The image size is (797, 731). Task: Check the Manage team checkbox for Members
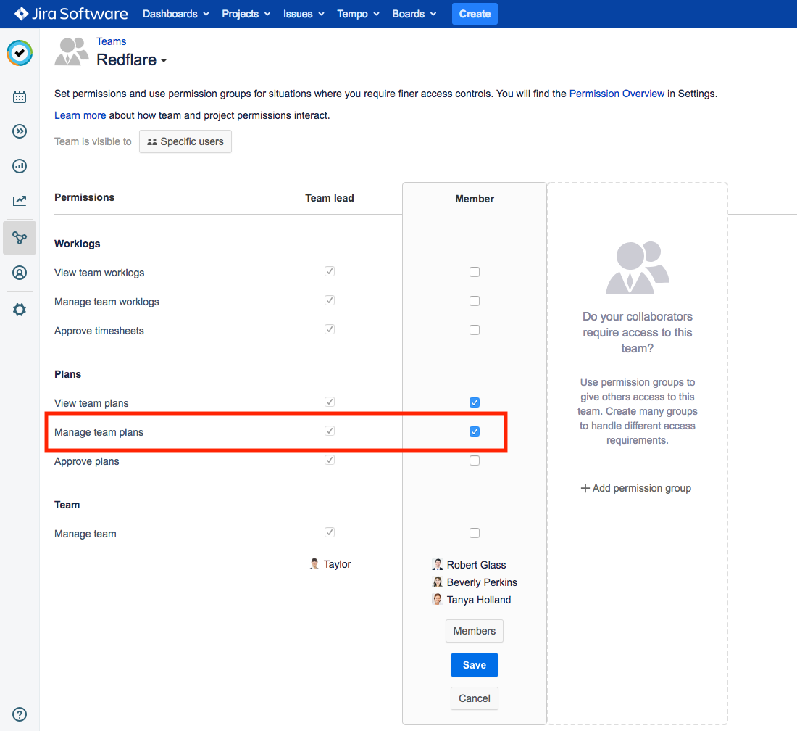[475, 532]
